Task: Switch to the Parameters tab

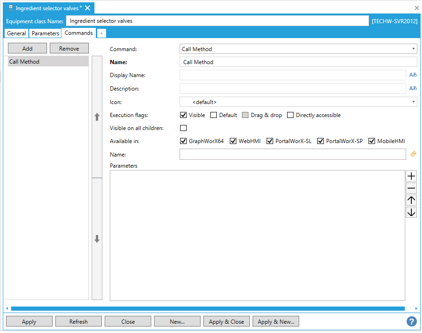Action: 46,33
